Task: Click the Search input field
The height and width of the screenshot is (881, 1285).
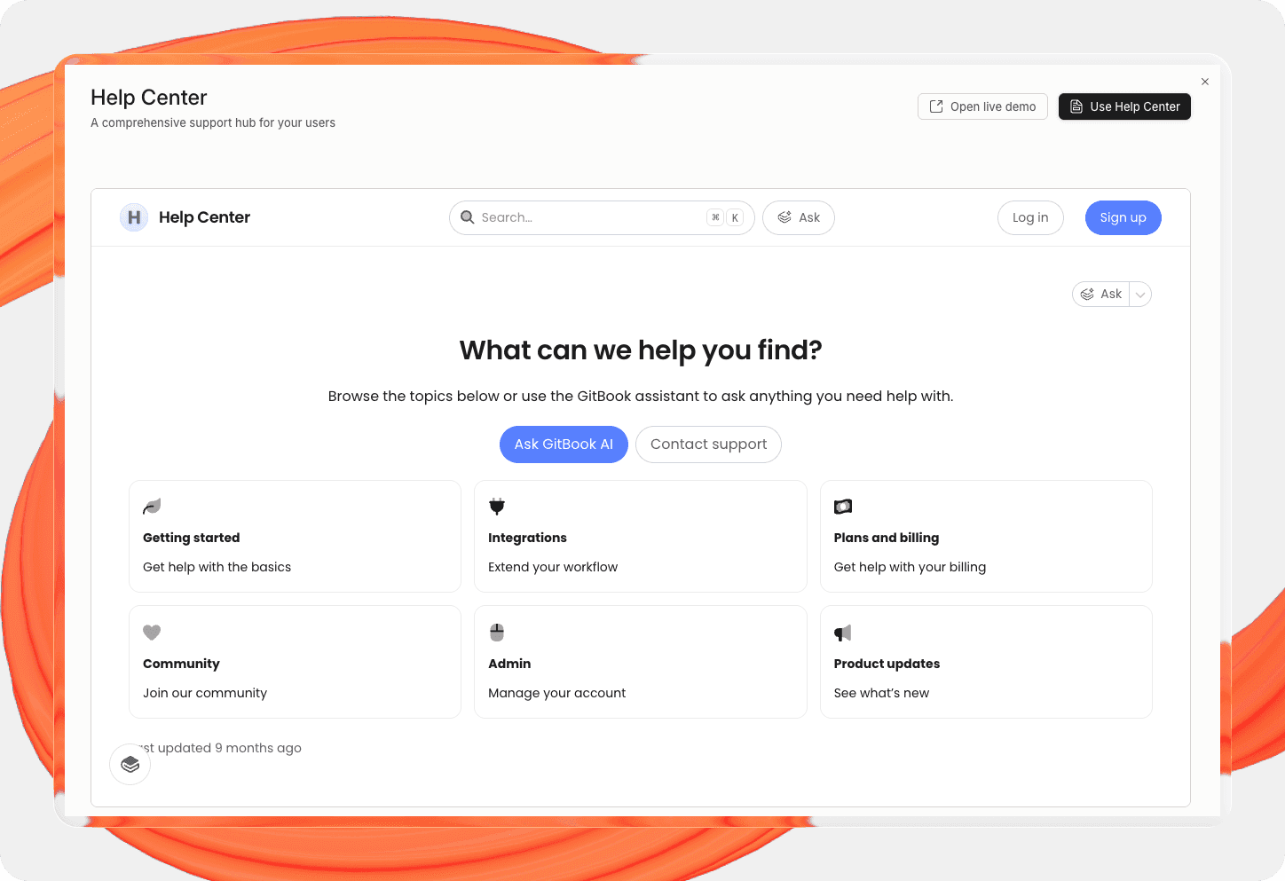Action: pos(602,217)
